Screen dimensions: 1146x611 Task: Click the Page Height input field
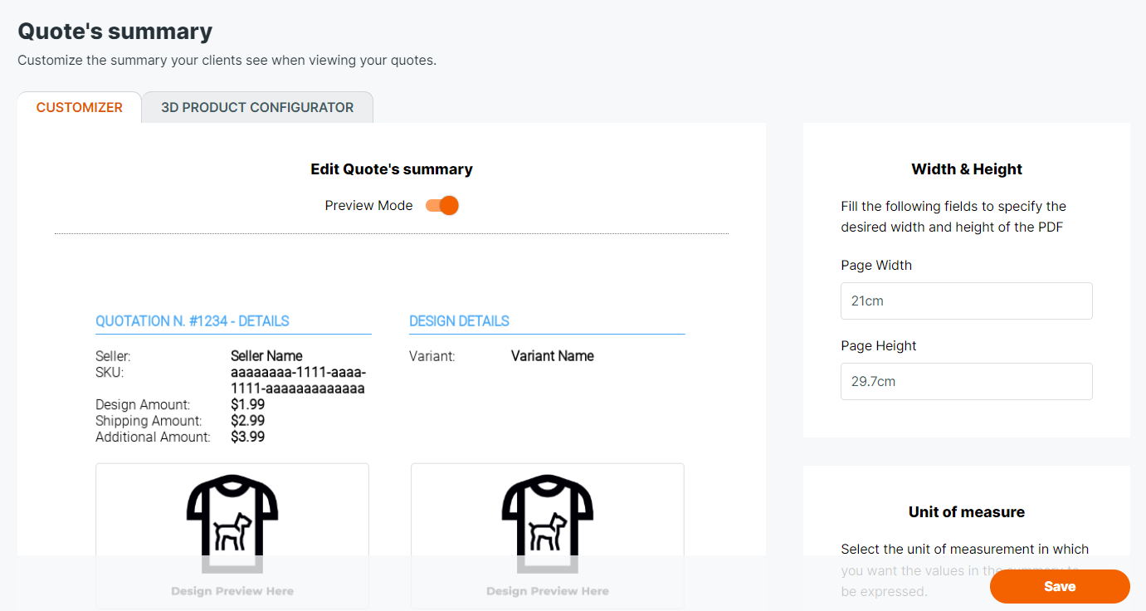[x=967, y=381]
